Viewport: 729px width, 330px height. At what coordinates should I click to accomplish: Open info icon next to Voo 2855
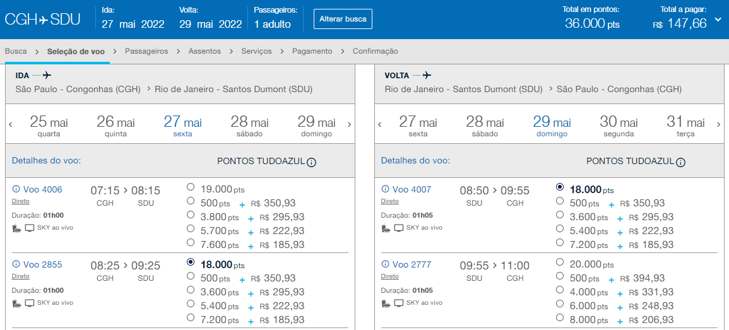click(16, 264)
